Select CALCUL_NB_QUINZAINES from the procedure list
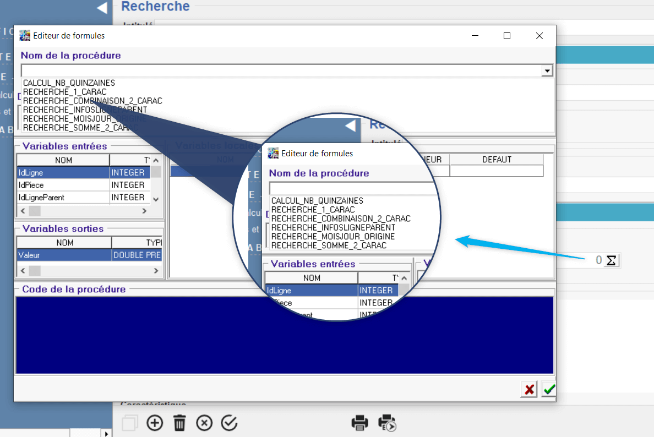Screen dimensions: 654x437 [x=69, y=83]
